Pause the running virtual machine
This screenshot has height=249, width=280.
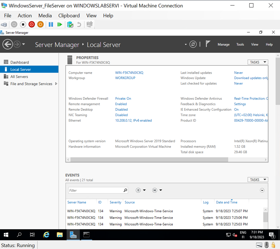tap(51, 24)
